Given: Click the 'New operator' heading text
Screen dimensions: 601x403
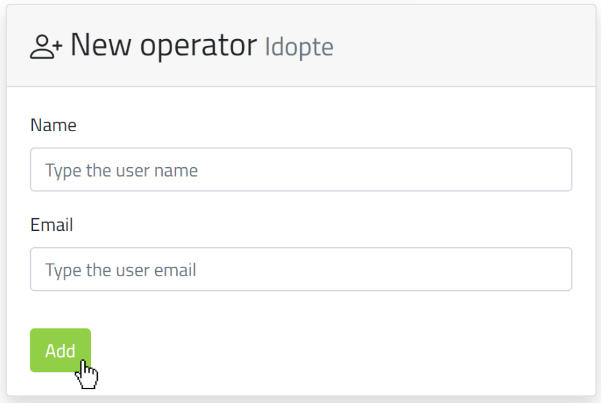Looking at the screenshot, I should (x=164, y=45).
